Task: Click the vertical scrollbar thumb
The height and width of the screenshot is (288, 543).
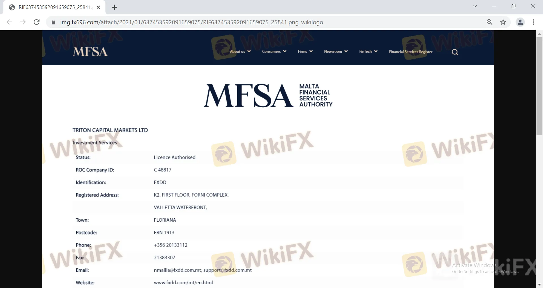Action: pyautogui.click(x=539, y=86)
